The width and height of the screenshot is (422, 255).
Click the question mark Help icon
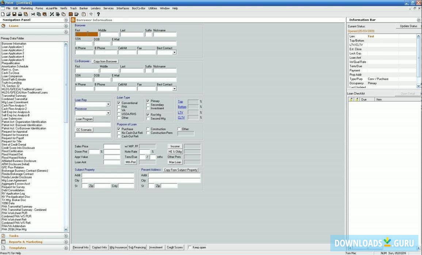pos(98,14)
